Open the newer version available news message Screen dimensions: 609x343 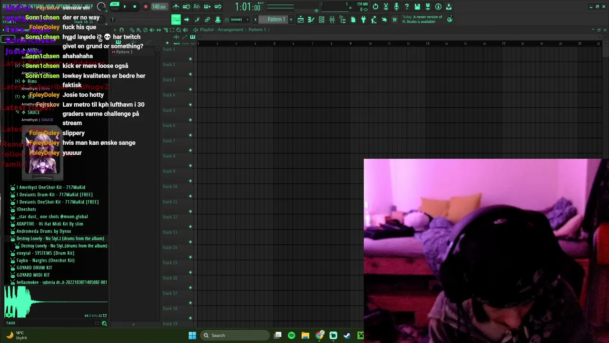(422, 19)
